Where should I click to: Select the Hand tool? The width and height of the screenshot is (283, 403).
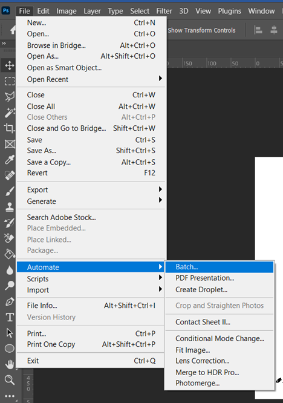point(10,364)
